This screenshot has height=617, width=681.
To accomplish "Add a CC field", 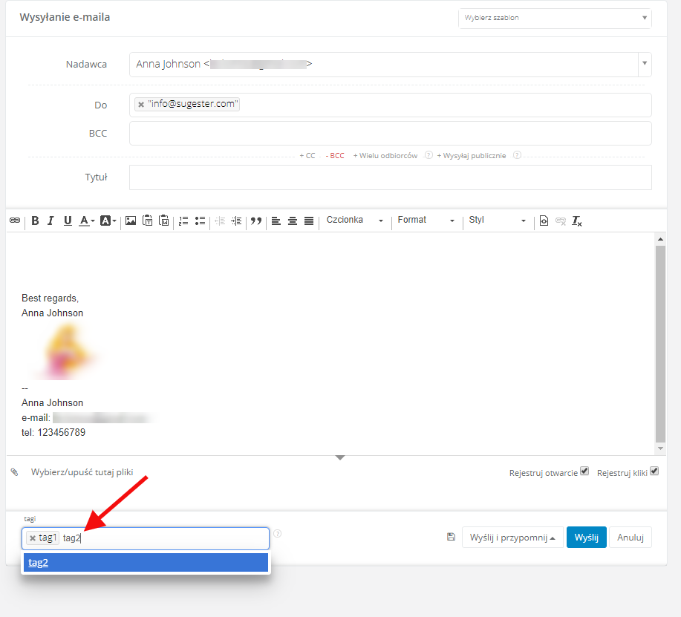I will (x=307, y=155).
